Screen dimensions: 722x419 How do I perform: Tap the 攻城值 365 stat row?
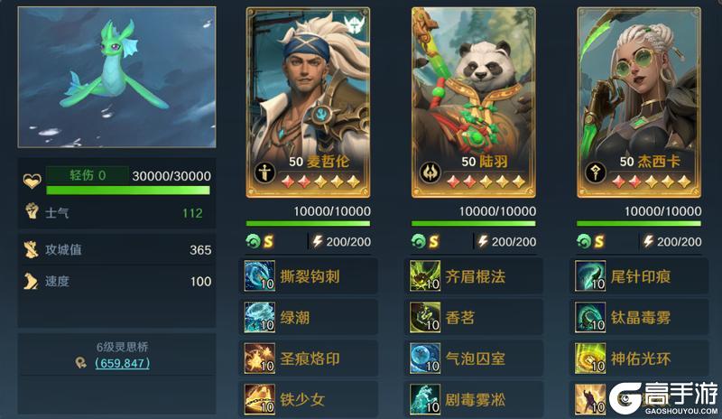117,250
